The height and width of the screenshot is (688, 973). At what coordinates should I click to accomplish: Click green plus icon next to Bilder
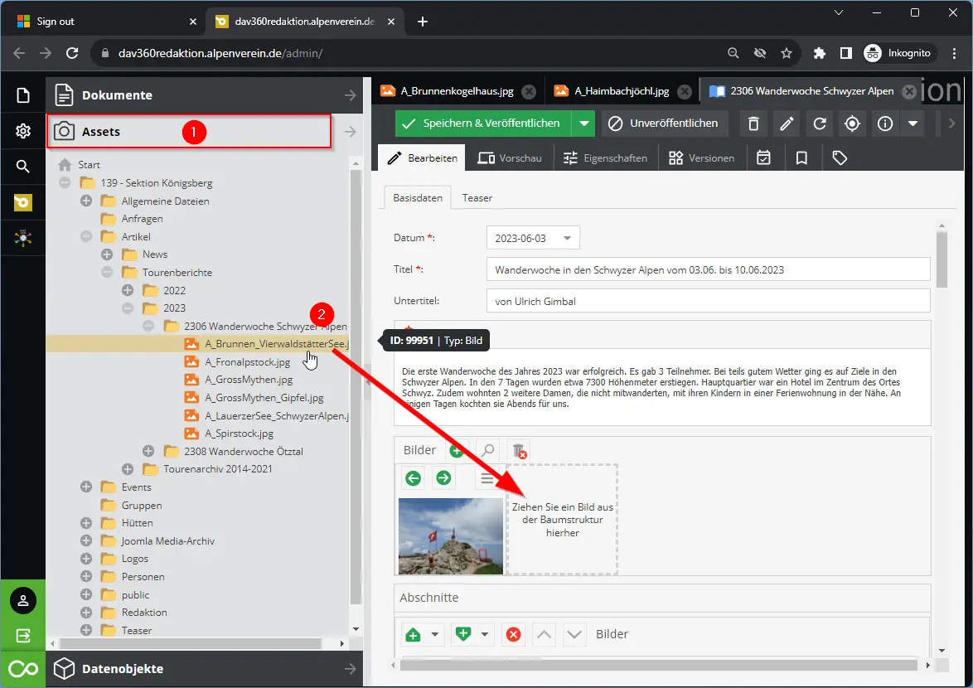456,450
